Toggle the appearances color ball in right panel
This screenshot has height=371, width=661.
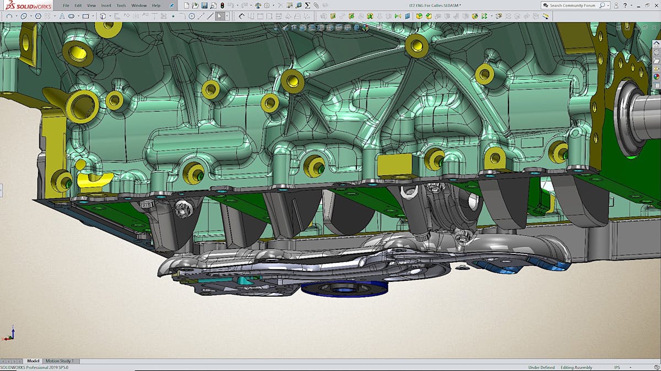(656, 76)
